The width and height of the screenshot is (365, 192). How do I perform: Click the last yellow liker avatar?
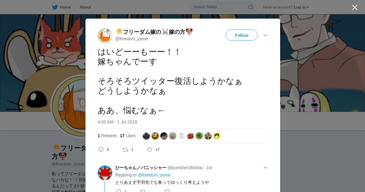pyautogui.click(x=217, y=136)
